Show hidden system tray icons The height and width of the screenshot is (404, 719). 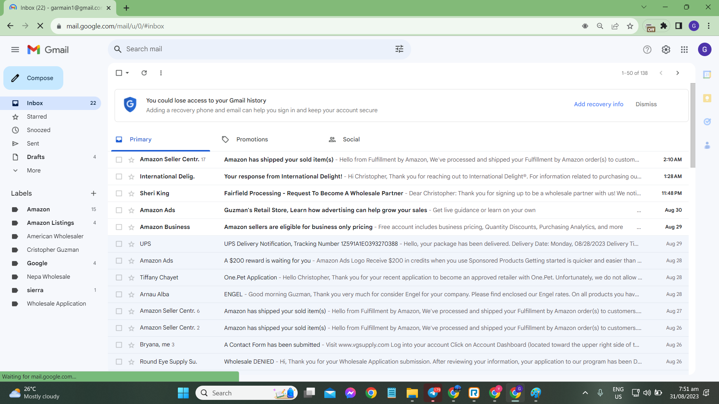click(585, 393)
